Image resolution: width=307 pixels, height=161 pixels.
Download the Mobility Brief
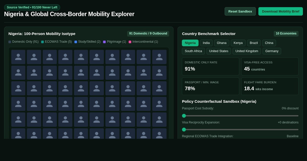[281, 11]
